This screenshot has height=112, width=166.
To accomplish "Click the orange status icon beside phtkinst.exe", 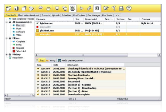I will coord(38,30).
